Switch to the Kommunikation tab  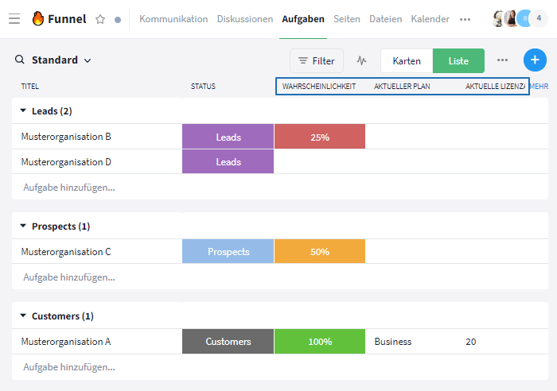point(173,19)
